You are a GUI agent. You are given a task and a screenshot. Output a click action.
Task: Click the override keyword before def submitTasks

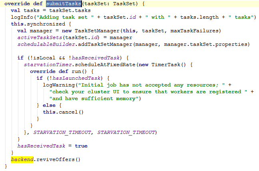pos(17,4)
